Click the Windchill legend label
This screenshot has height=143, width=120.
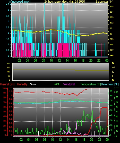tap(69, 84)
